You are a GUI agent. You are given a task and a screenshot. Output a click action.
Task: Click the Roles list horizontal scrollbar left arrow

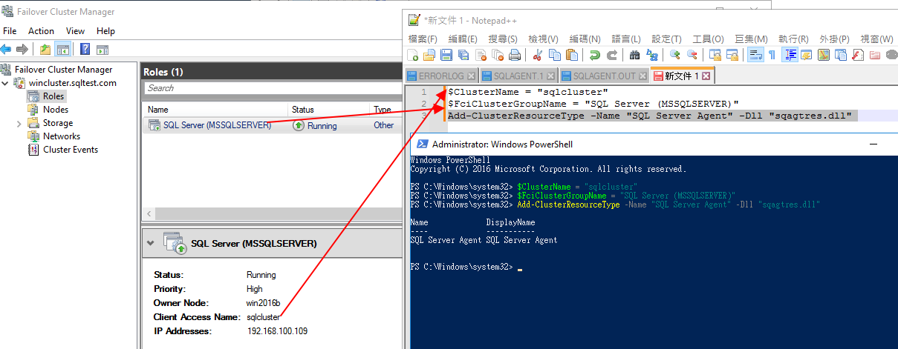[x=150, y=213]
